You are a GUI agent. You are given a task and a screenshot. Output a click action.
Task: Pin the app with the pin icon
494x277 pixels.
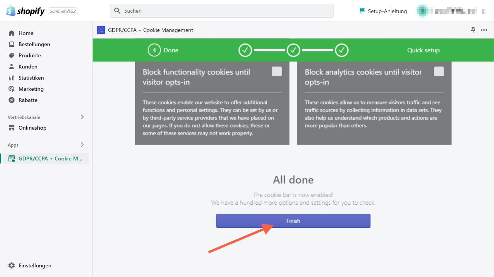[473, 30]
